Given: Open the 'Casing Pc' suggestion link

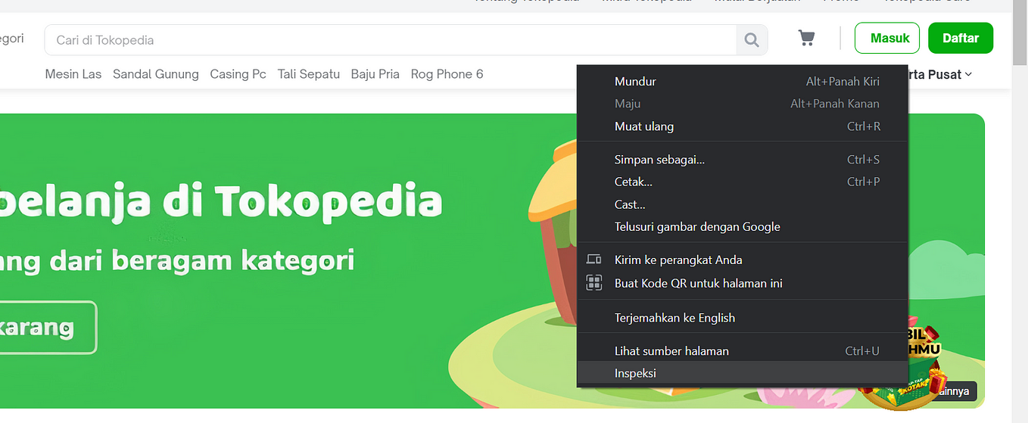Looking at the screenshot, I should point(238,74).
